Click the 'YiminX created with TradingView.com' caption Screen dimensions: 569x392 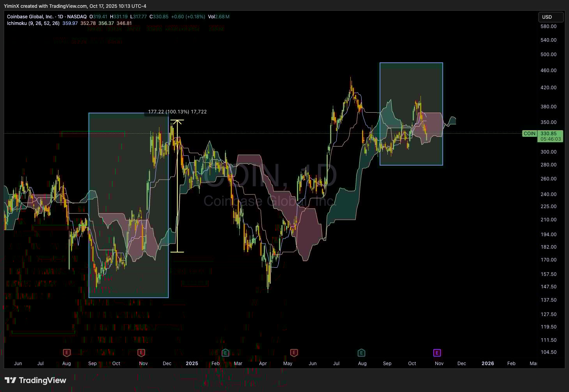click(45, 6)
